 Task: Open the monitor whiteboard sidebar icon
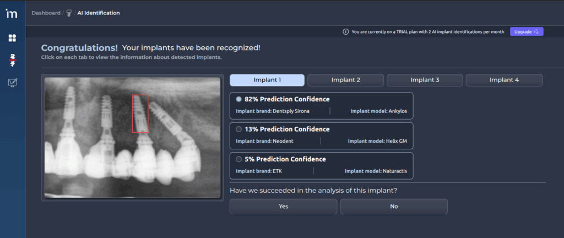coord(12,83)
